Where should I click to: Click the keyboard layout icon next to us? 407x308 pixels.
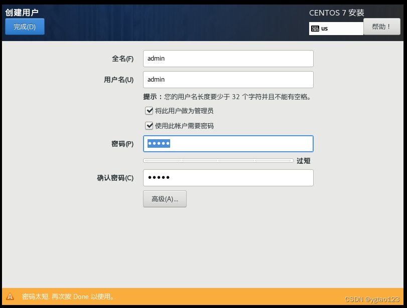coord(315,29)
